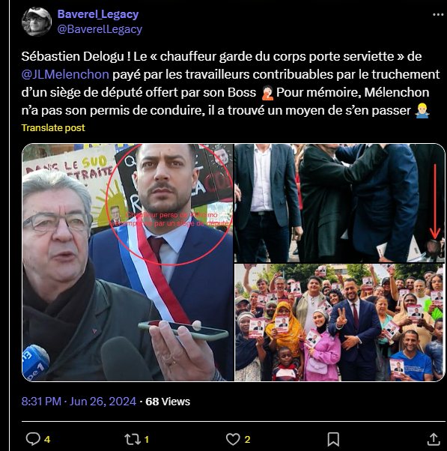This screenshot has height=451, width=447.
Task: Follow the @JLMelenchon mention link
Action: (65, 74)
